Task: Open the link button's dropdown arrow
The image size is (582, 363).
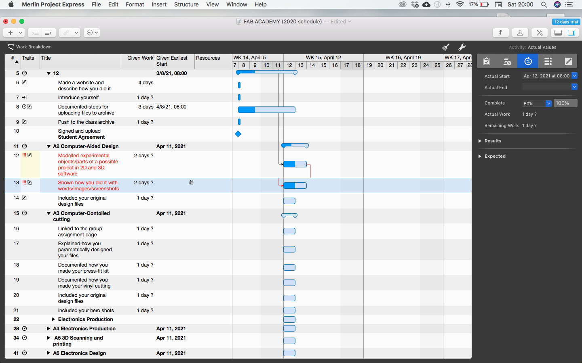Action: (76, 33)
